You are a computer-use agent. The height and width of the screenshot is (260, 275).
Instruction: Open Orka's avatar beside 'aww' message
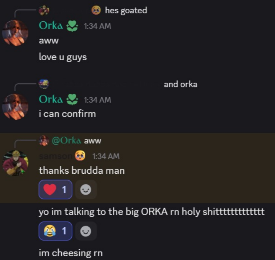click(15, 33)
